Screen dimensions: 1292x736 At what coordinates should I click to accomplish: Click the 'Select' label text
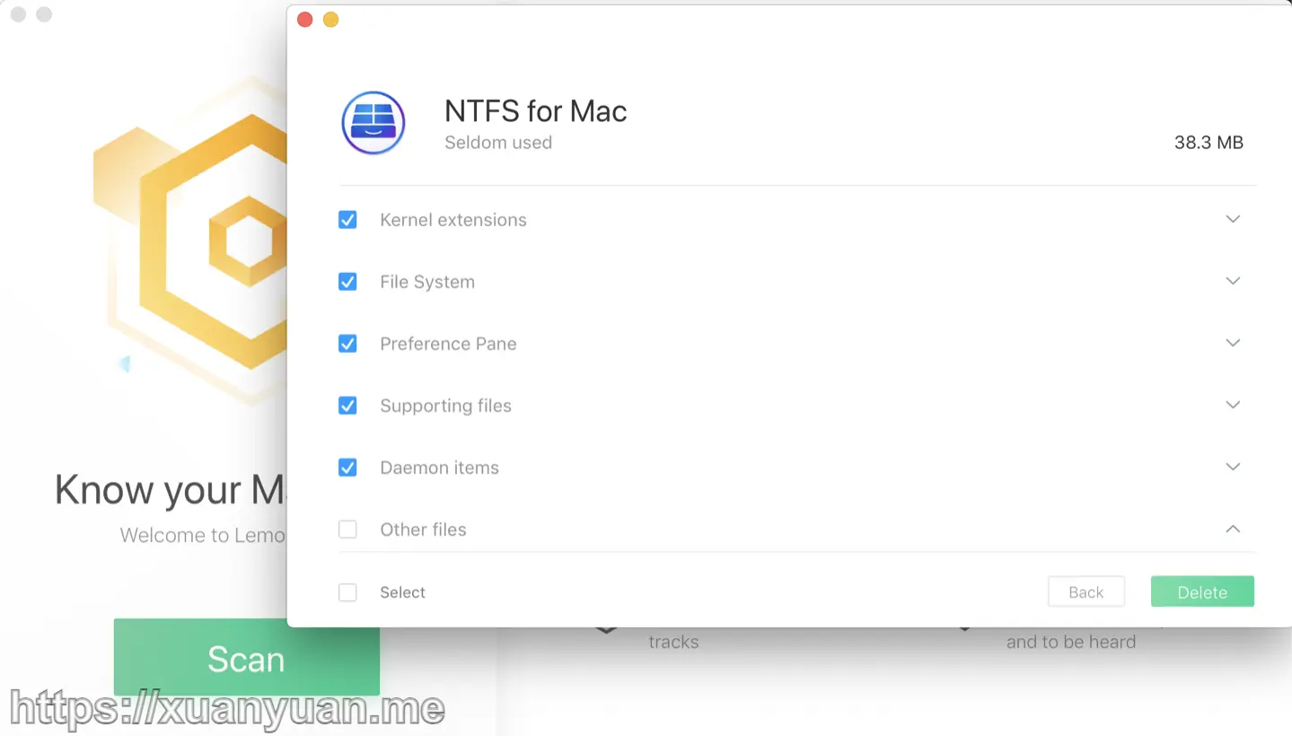tap(402, 592)
